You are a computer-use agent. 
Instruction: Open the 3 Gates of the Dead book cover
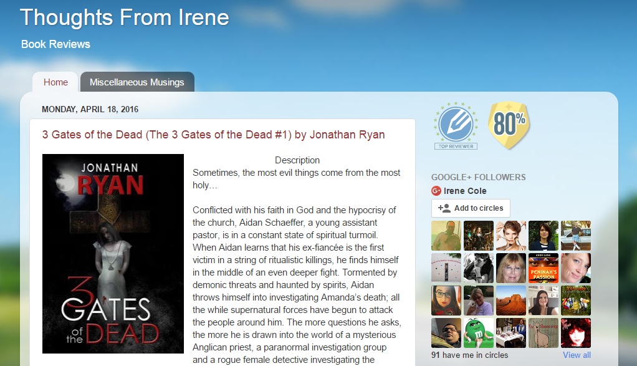tap(113, 254)
